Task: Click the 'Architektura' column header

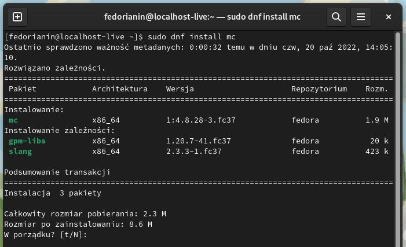Action: click(120, 89)
